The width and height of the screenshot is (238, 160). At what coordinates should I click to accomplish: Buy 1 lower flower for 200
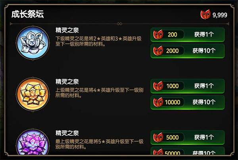[x=188, y=35]
